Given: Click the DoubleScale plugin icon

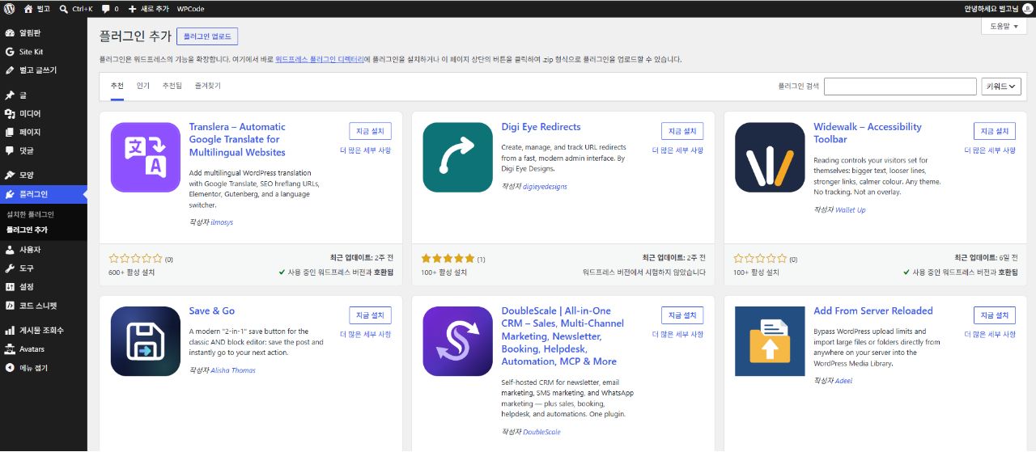Looking at the screenshot, I should pos(457,341).
